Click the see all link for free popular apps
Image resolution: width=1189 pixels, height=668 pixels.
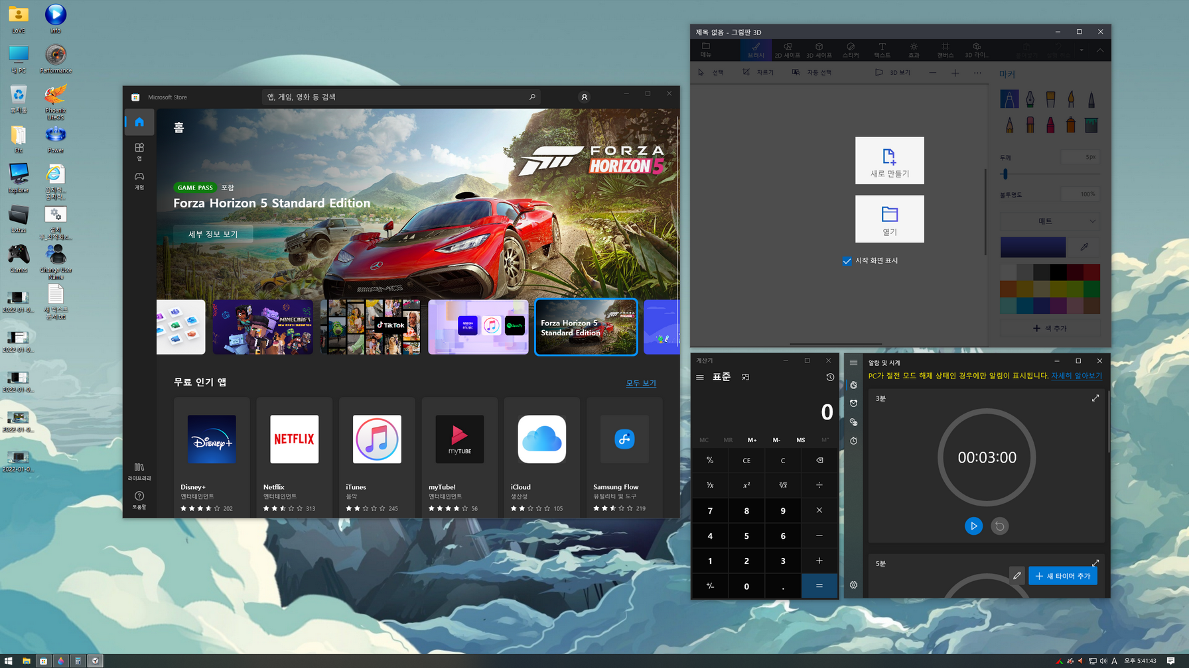pos(641,383)
